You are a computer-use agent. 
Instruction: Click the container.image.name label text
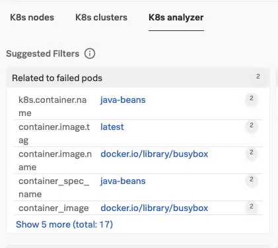pyautogui.click(x=55, y=161)
